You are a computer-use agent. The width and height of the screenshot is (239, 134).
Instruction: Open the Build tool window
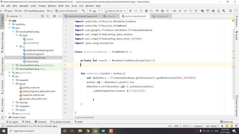[78, 122]
